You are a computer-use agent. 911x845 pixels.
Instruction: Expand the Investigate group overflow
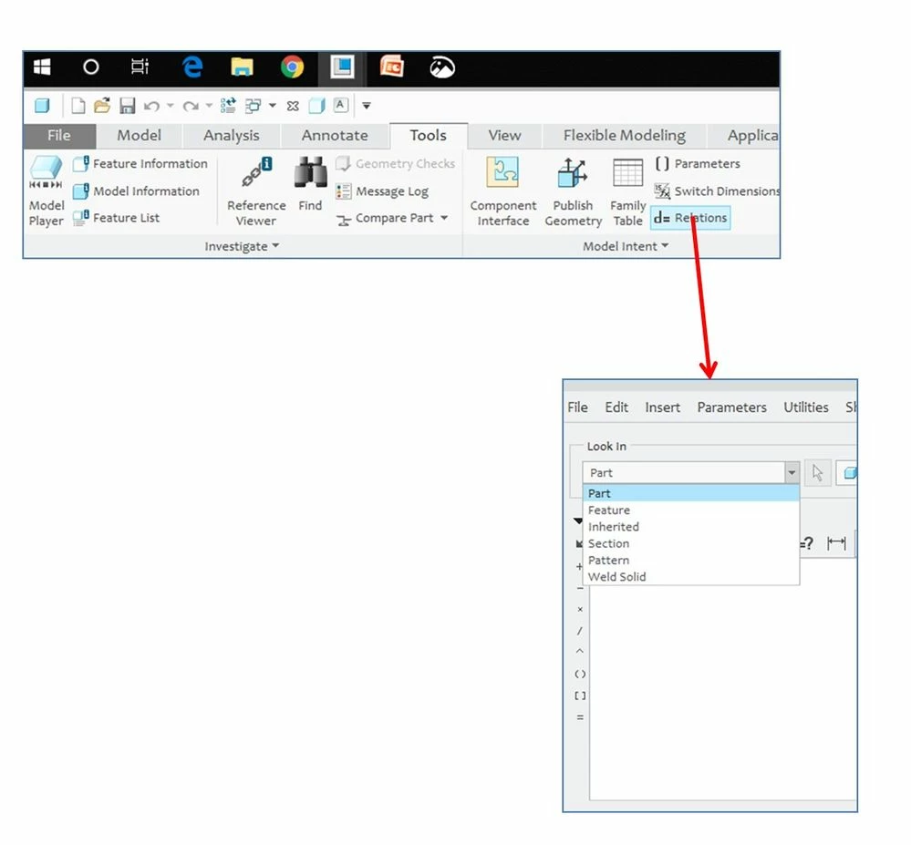pyautogui.click(x=242, y=246)
